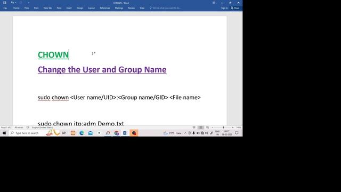Image resolution: width=341 pixels, height=192 pixels.
Task: Open the File menu tab
Action: (x=5, y=8)
